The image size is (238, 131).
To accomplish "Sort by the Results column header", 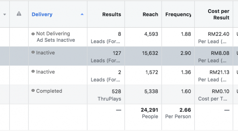I will (112, 15).
